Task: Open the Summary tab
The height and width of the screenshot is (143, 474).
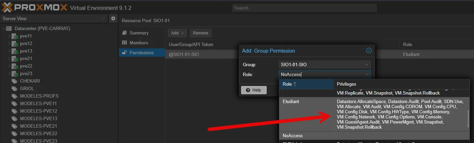Action: 139,33
